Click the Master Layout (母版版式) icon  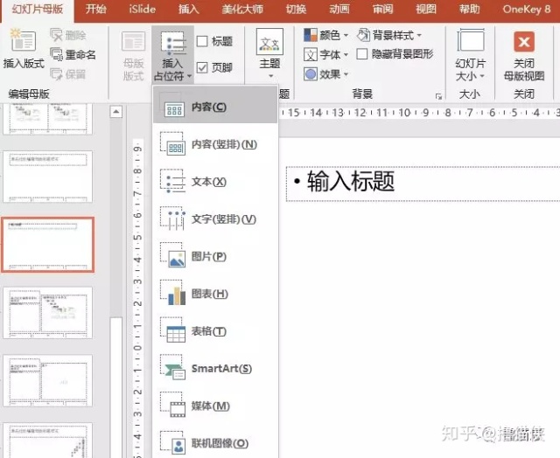tap(133, 41)
